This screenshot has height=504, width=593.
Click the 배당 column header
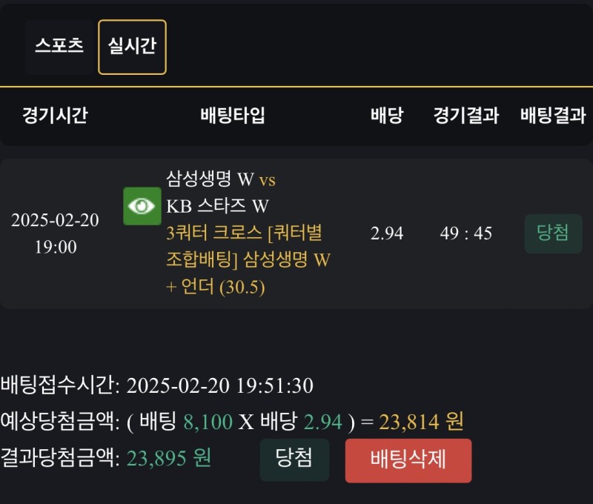[386, 116]
